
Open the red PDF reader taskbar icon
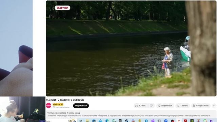point(185,121)
